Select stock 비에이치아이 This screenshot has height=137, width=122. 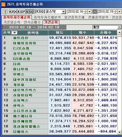click(x=24, y=43)
